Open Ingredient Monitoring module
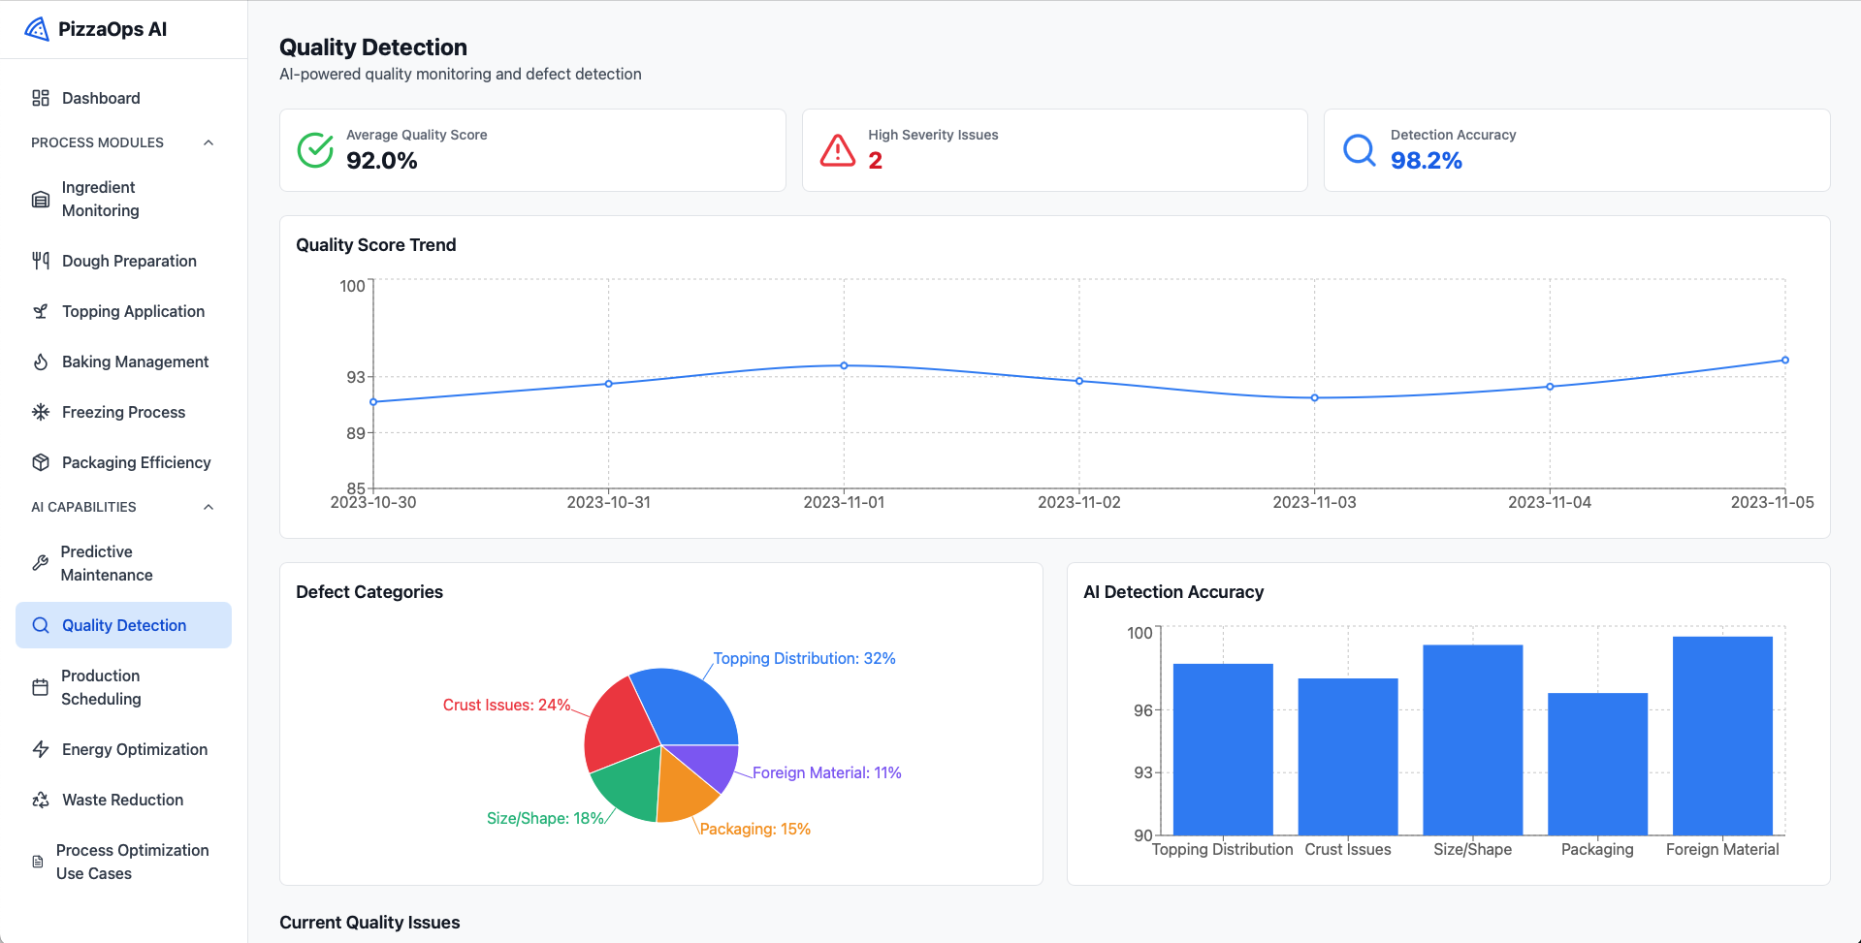 pyautogui.click(x=100, y=199)
